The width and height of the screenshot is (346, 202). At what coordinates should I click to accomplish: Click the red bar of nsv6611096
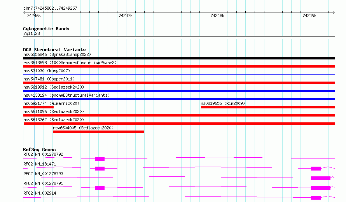pyautogui.click(x=179, y=115)
